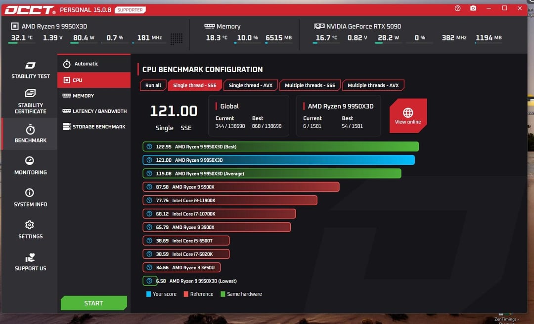Open the Monitoring gauge section

30,165
